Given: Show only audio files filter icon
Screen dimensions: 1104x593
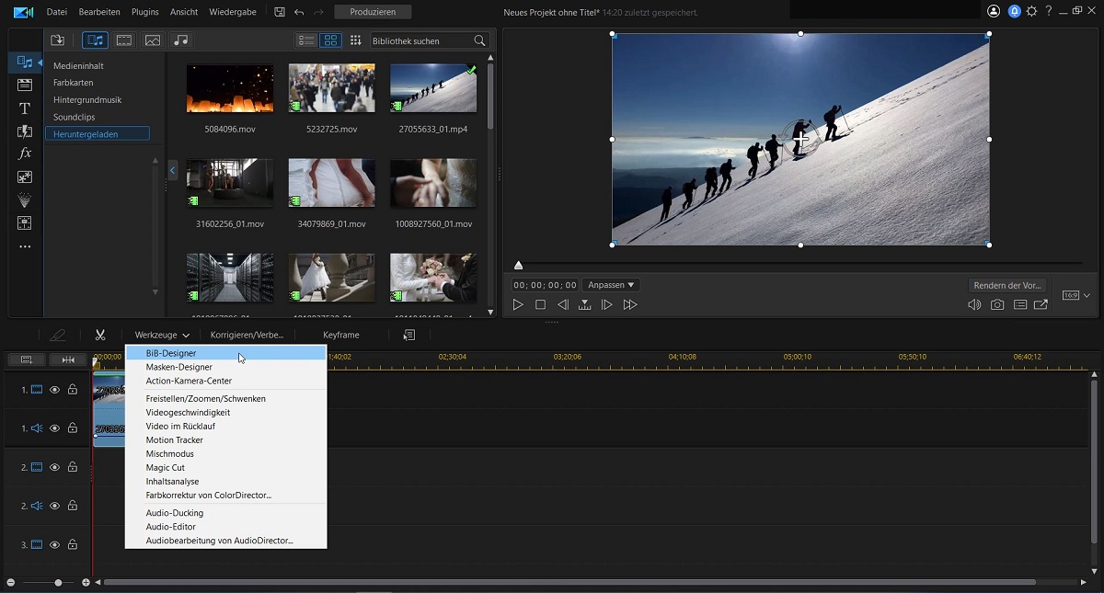Looking at the screenshot, I should tap(180, 40).
